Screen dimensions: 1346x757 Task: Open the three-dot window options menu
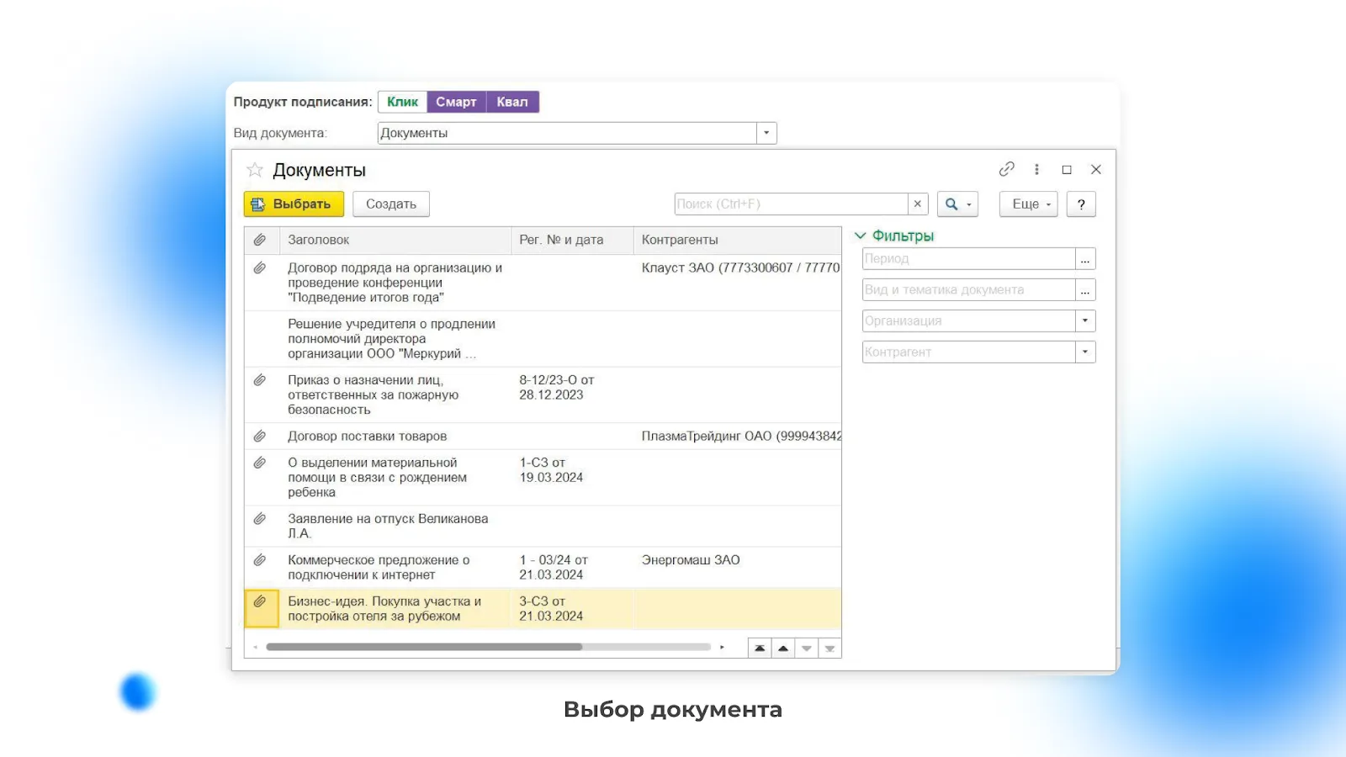click(1036, 169)
